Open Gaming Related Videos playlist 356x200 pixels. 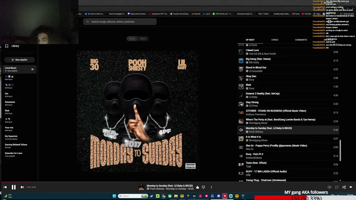[x=17, y=146]
